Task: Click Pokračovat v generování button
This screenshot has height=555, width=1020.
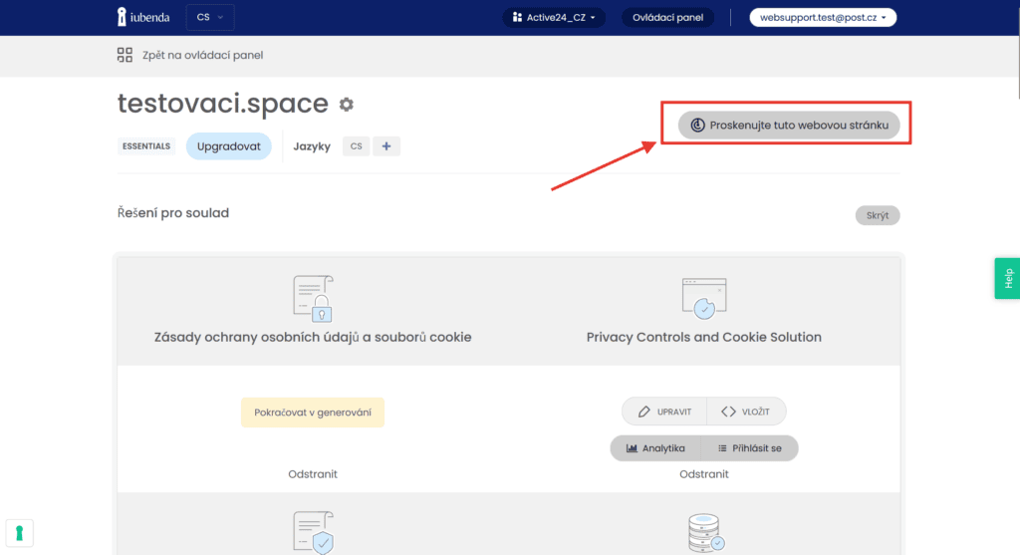Action: pos(313,413)
